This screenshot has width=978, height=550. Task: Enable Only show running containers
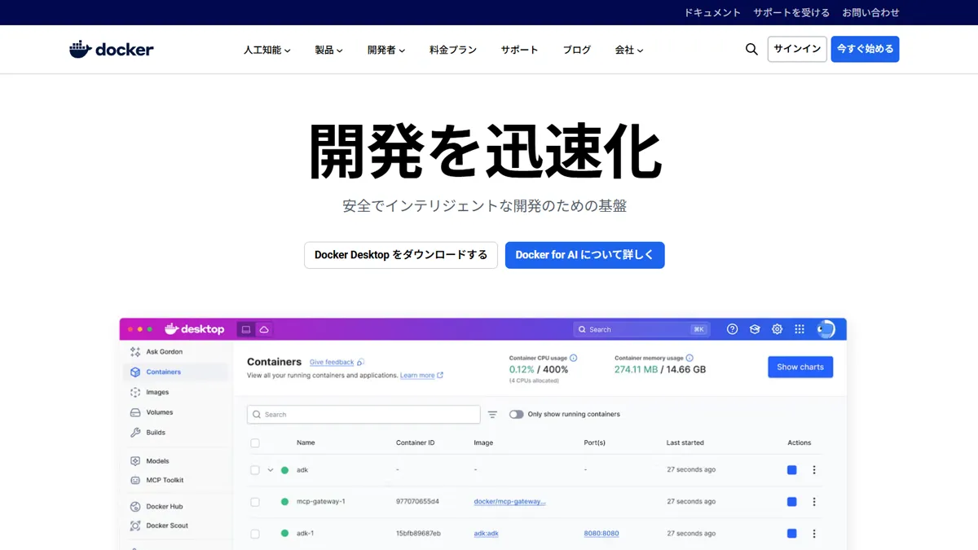click(517, 414)
